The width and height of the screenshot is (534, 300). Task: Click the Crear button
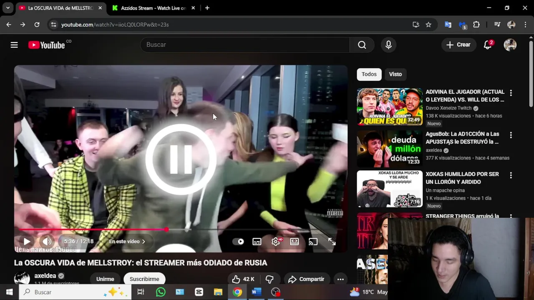(x=458, y=45)
